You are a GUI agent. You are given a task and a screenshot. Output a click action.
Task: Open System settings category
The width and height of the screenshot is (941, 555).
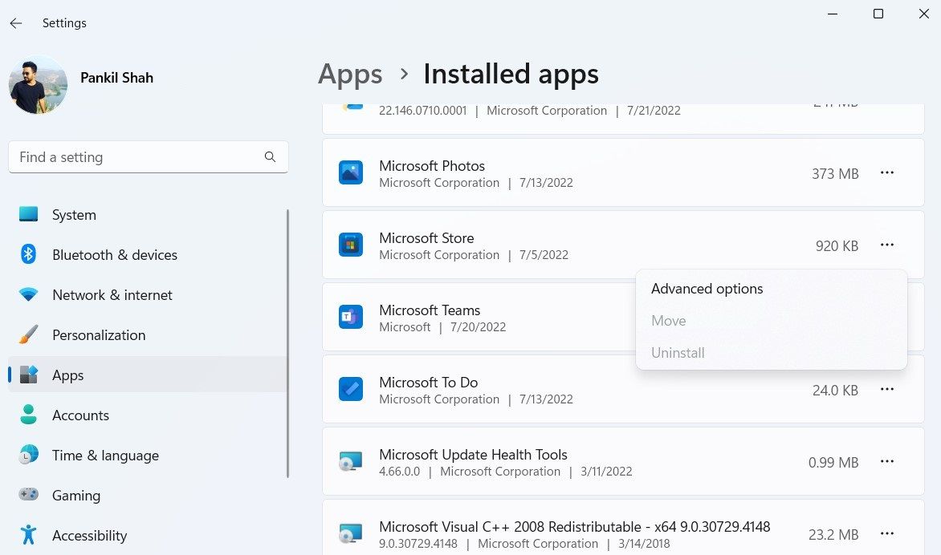point(148,215)
